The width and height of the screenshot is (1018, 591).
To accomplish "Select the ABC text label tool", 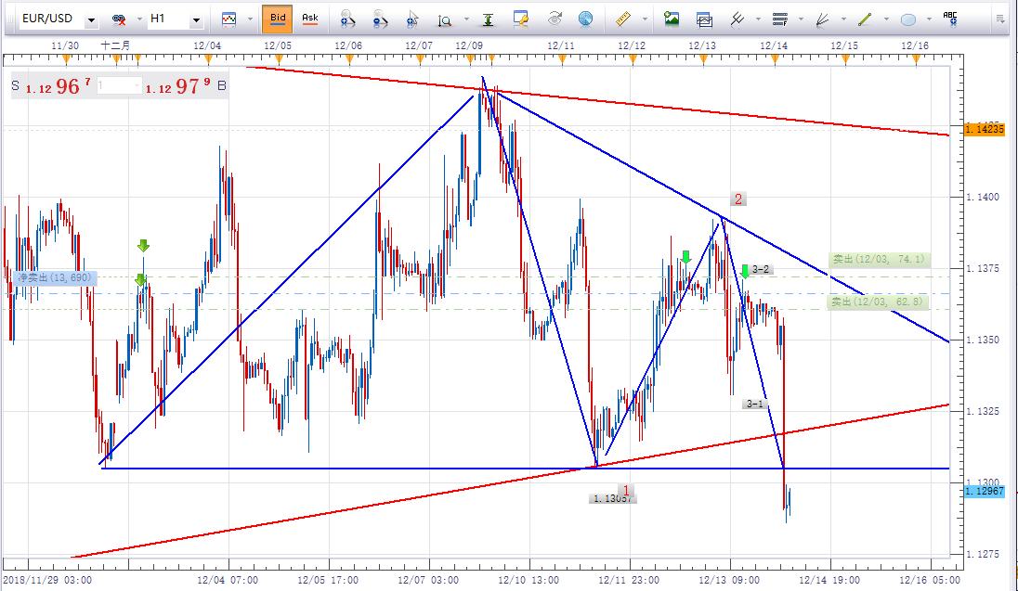I will click(950, 19).
